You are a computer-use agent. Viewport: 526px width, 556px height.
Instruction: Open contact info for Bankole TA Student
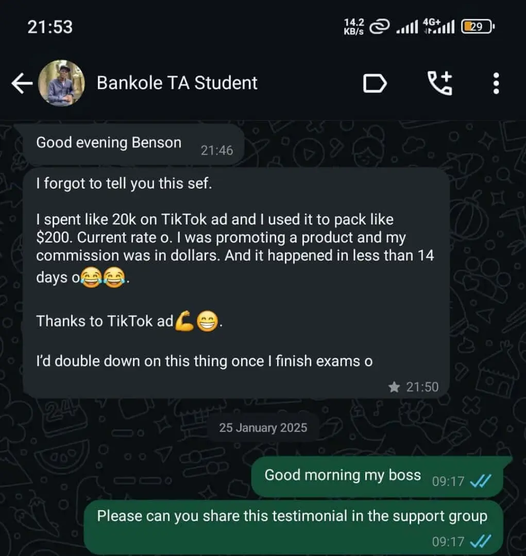click(x=177, y=83)
